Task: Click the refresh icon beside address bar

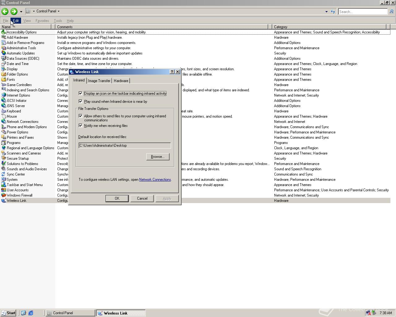Action: pos(333,11)
